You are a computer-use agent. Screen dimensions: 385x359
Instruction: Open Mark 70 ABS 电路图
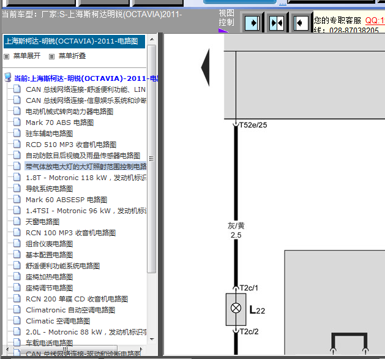click(59, 123)
